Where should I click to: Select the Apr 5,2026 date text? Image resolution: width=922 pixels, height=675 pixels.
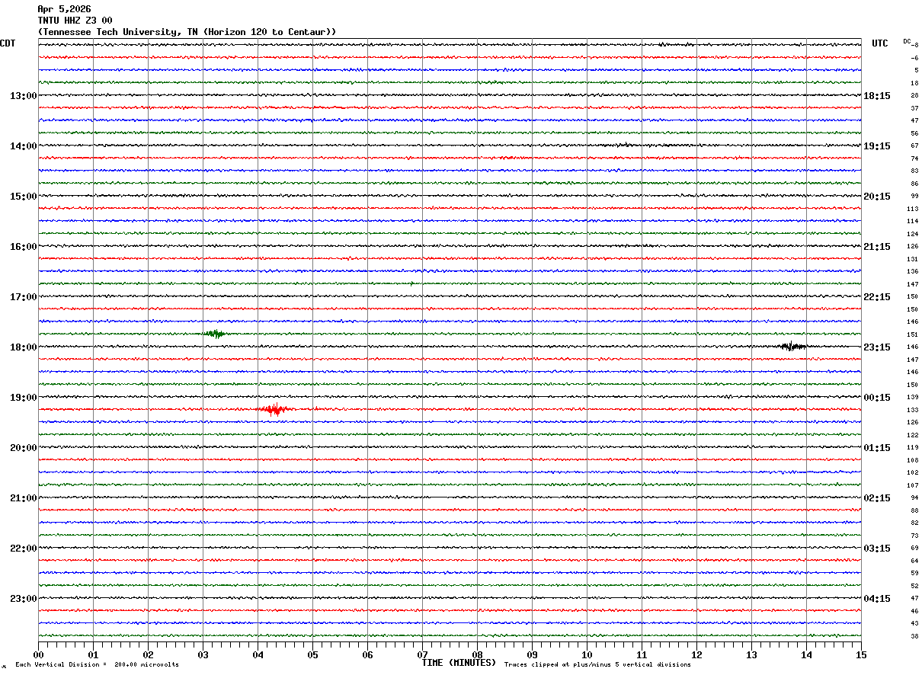pos(64,9)
